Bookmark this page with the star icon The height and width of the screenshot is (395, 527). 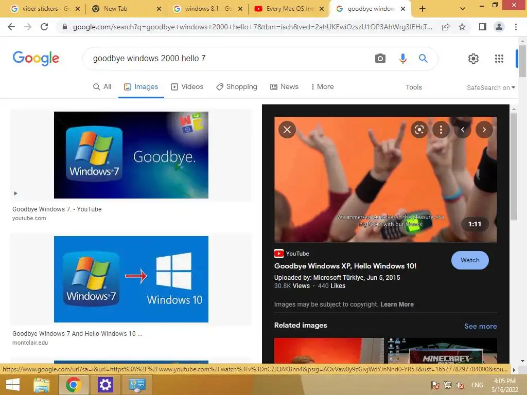tap(462, 27)
